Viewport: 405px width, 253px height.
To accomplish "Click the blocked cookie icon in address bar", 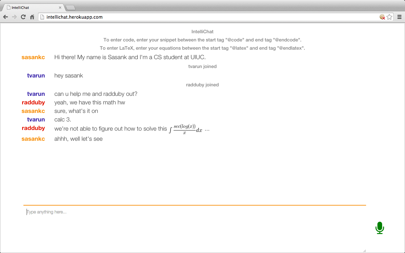I will [x=383, y=17].
